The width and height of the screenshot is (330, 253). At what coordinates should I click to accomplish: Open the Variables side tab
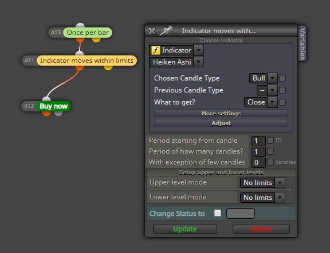point(302,43)
